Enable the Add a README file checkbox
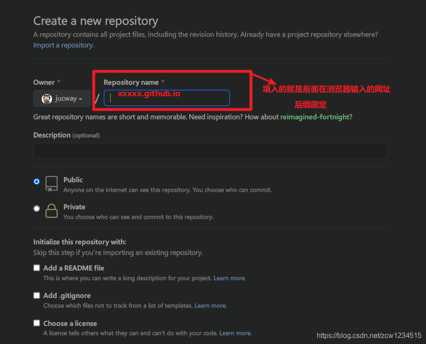426x344 pixels. click(x=37, y=268)
